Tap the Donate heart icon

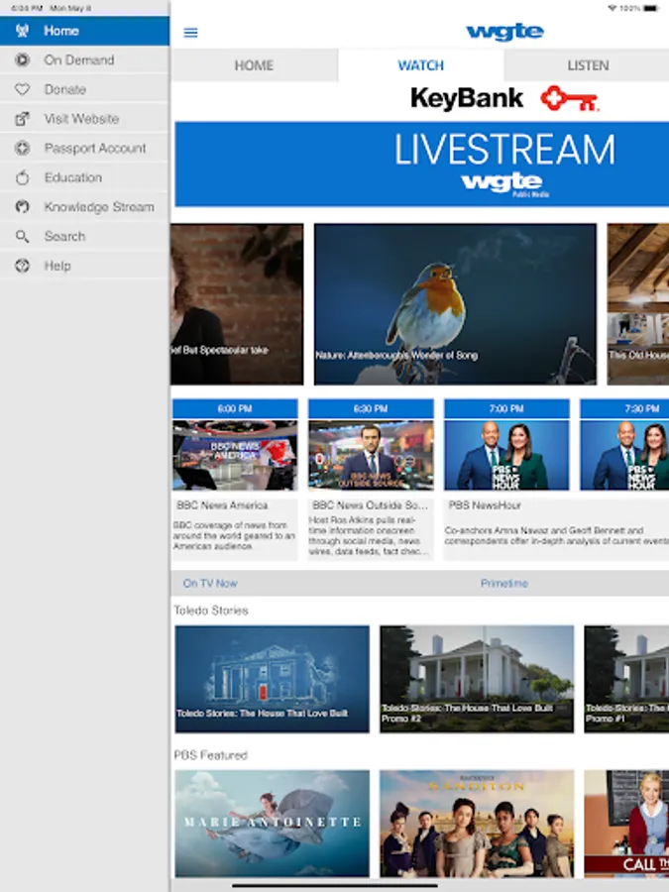23,89
